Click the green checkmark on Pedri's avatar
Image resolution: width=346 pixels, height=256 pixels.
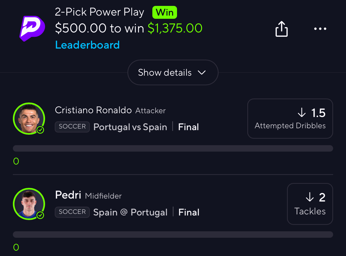(40, 215)
